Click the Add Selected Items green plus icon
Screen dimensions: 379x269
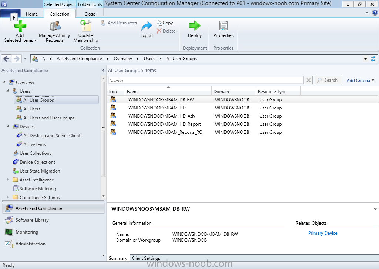(x=20, y=26)
